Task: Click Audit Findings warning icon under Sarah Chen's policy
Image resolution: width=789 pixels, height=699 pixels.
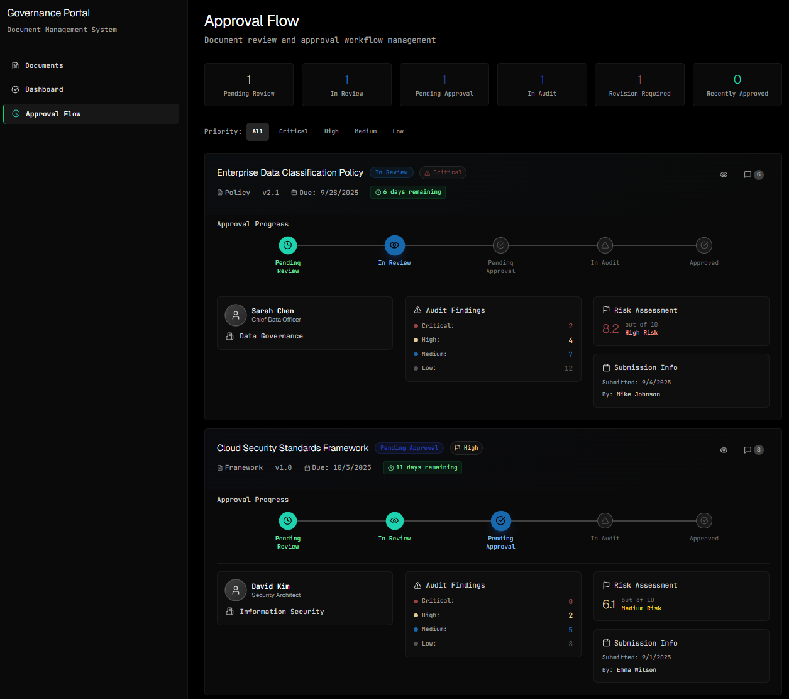Action: 417,310
